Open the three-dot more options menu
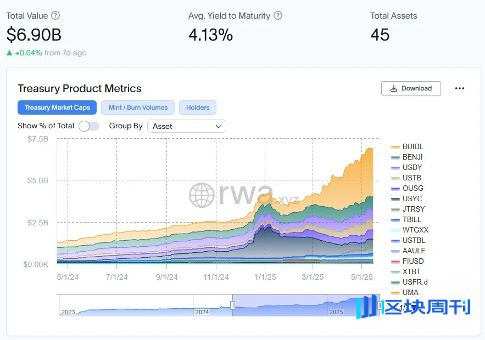This screenshot has height=340, width=485. point(460,88)
